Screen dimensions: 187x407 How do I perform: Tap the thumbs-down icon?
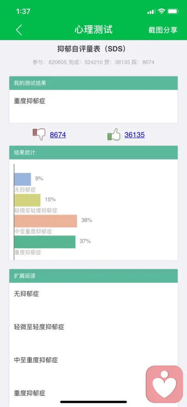tap(39, 134)
